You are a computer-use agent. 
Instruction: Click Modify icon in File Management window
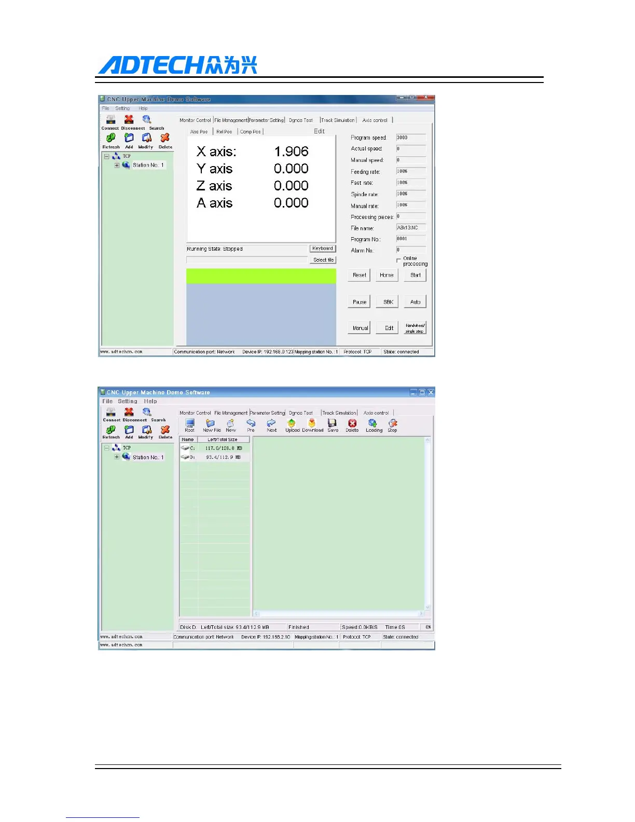(x=147, y=430)
